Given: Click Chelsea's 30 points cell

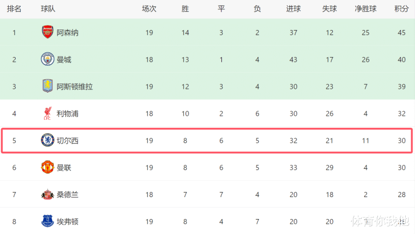Looking at the screenshot, I should 401,141.
